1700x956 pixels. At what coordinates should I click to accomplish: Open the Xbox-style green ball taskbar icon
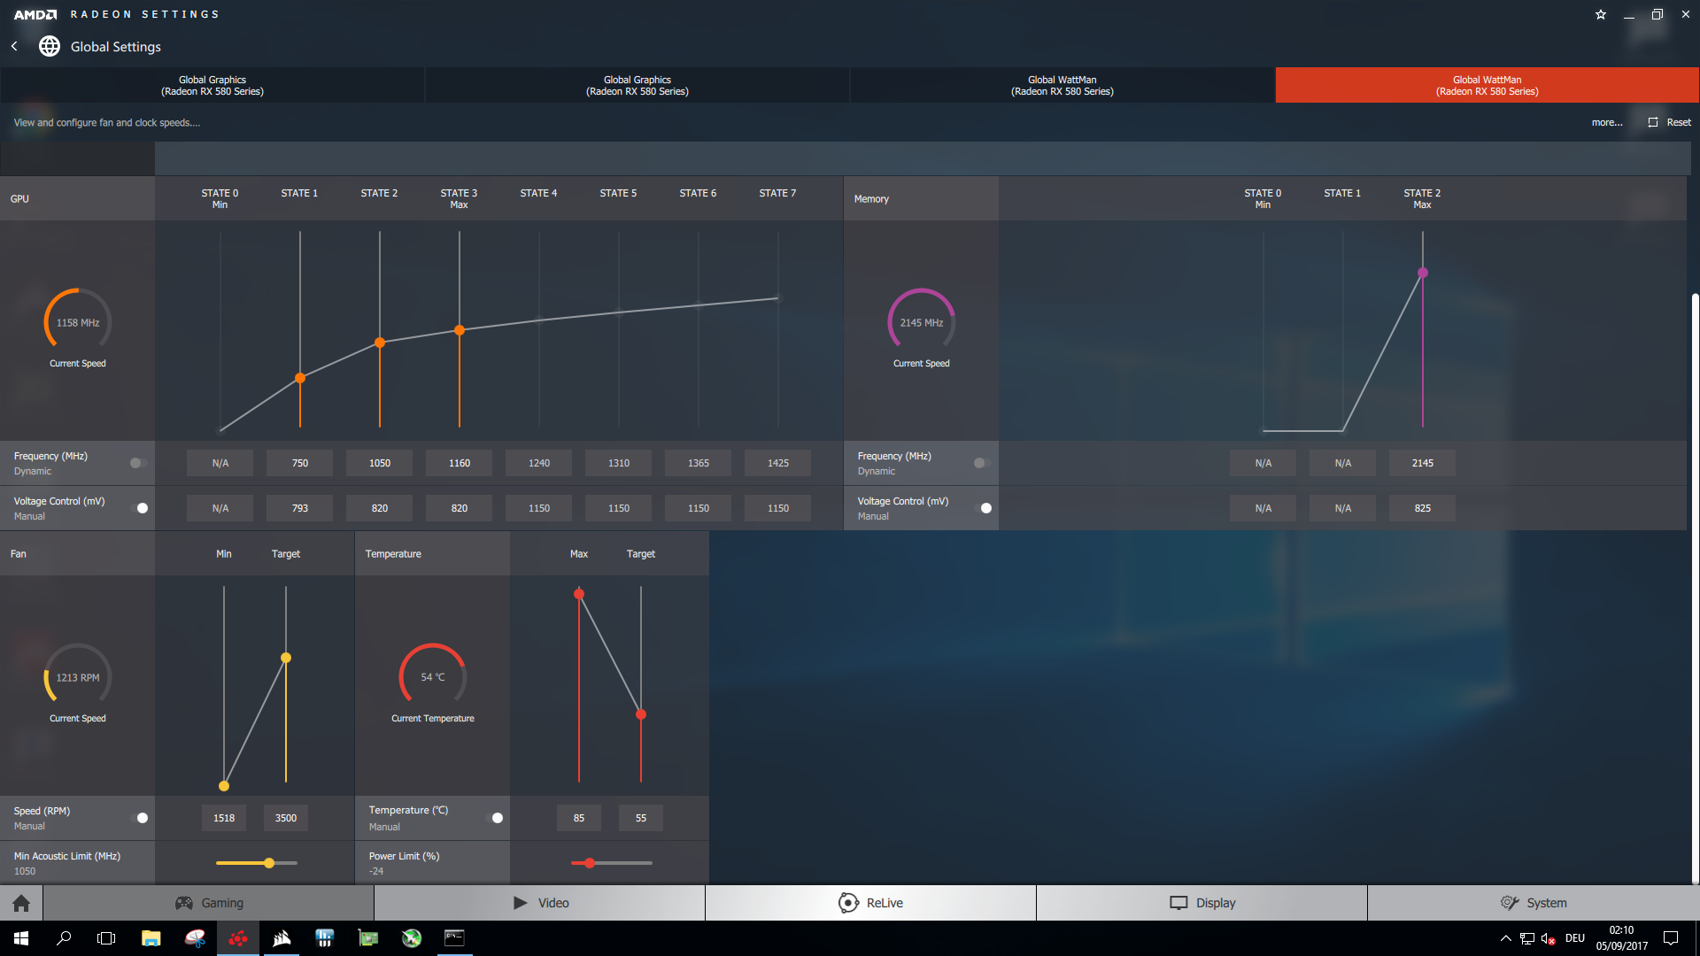(412, 938)
